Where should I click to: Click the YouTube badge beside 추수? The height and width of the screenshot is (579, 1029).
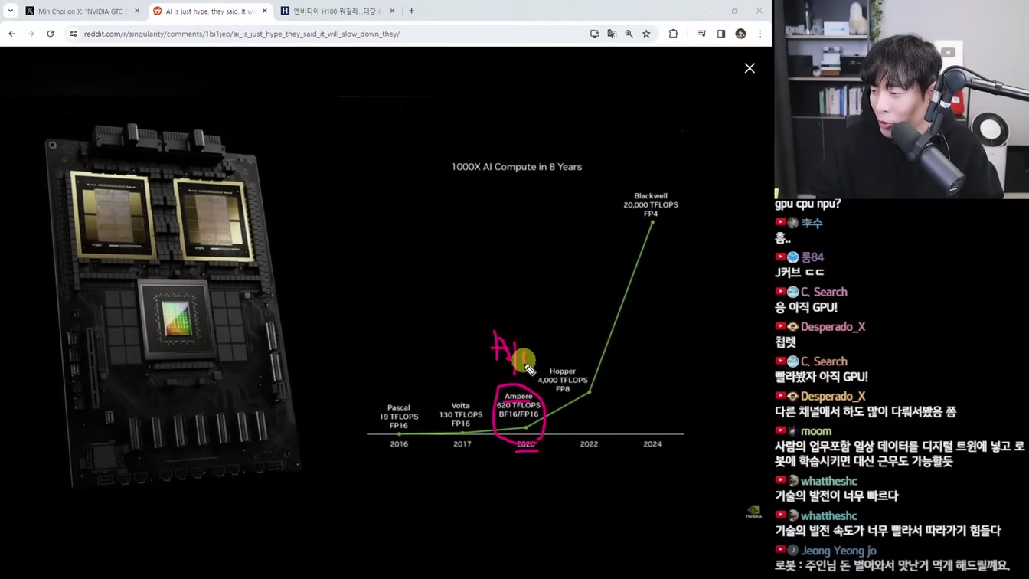coord(781,223)
